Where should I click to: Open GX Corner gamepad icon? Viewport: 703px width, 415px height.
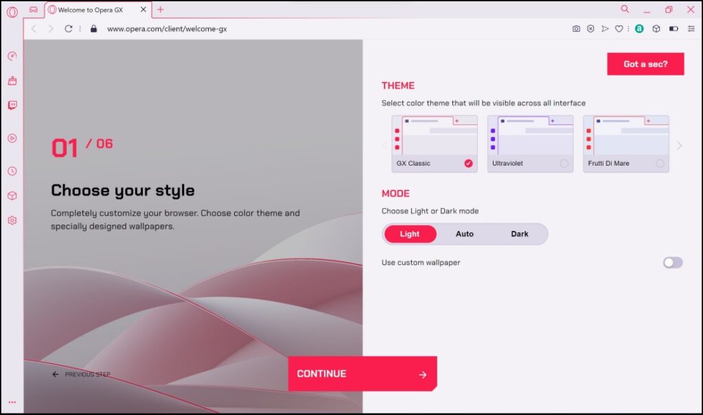pos(34,10)
